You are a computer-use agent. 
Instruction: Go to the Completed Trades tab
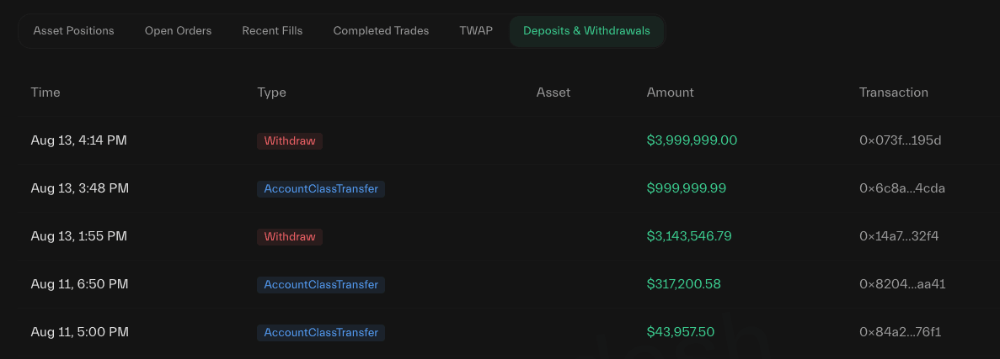coord(381,30)
